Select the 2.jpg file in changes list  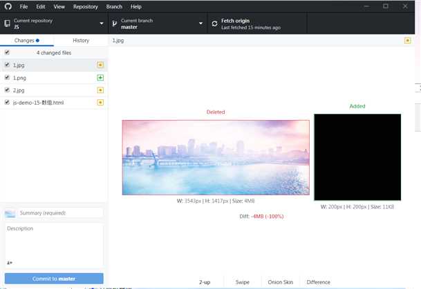tap(54, 90)
